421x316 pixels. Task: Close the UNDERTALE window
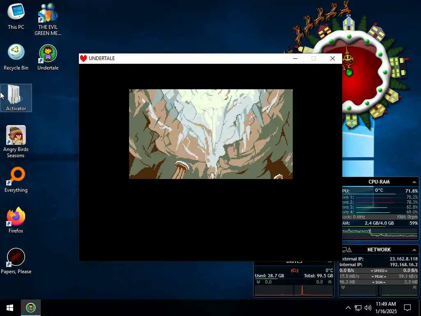[x=332, y=58]
